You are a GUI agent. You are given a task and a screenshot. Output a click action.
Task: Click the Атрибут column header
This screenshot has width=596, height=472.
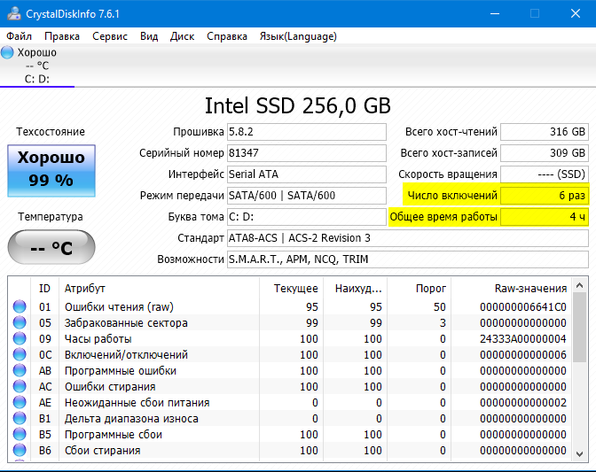(160, 289)
